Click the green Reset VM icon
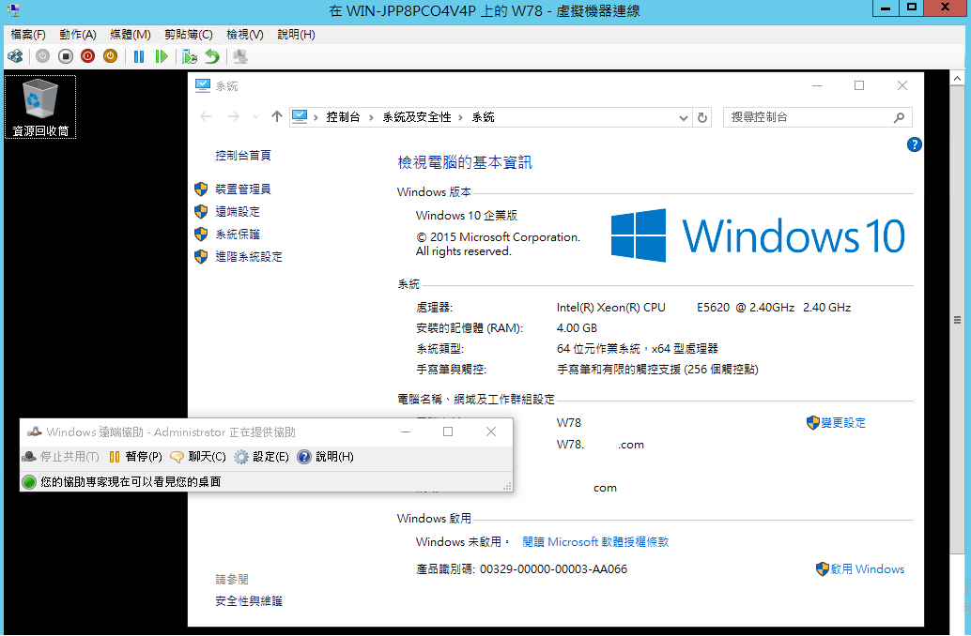The height and width of the screenshot is (636, 971). 161,56
